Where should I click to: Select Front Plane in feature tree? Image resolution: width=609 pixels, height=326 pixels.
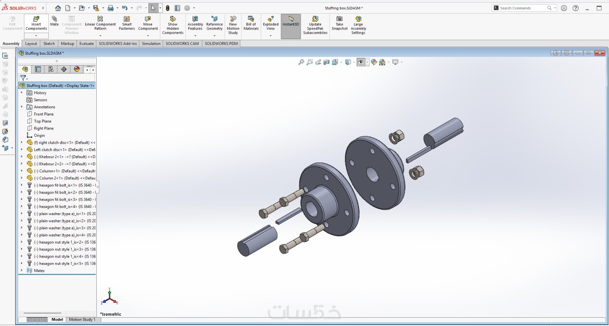click(x=43, y=114)
